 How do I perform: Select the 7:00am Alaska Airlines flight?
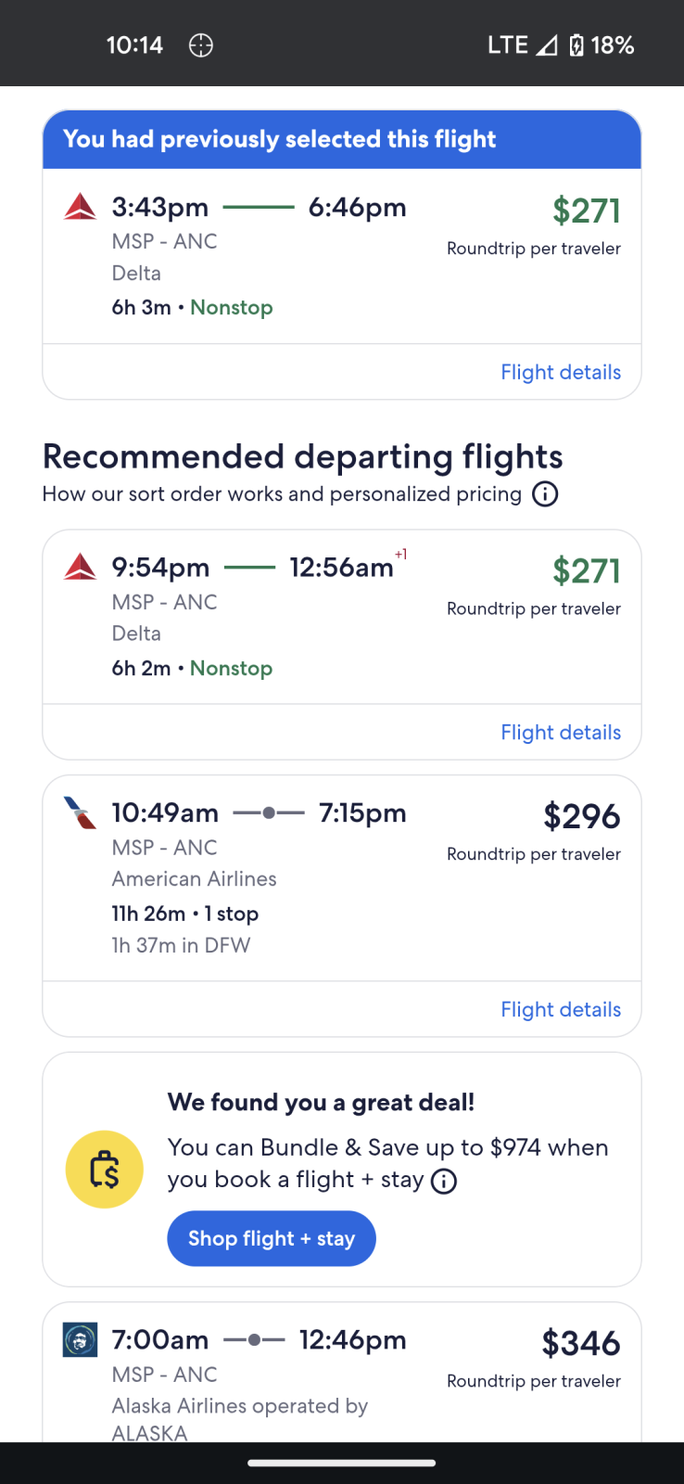point(278,1373)
